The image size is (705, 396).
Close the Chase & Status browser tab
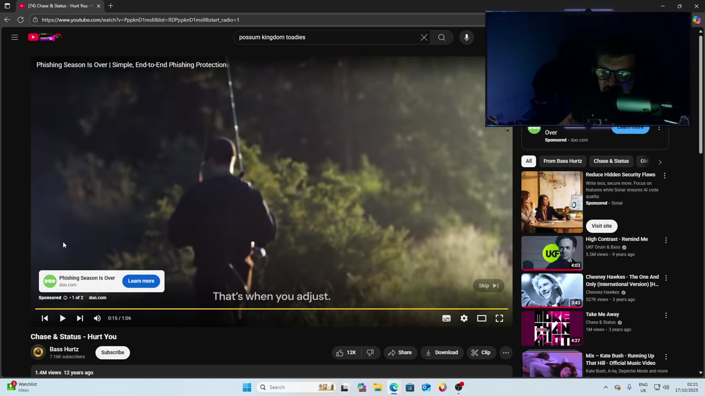(x=99, y=5)
